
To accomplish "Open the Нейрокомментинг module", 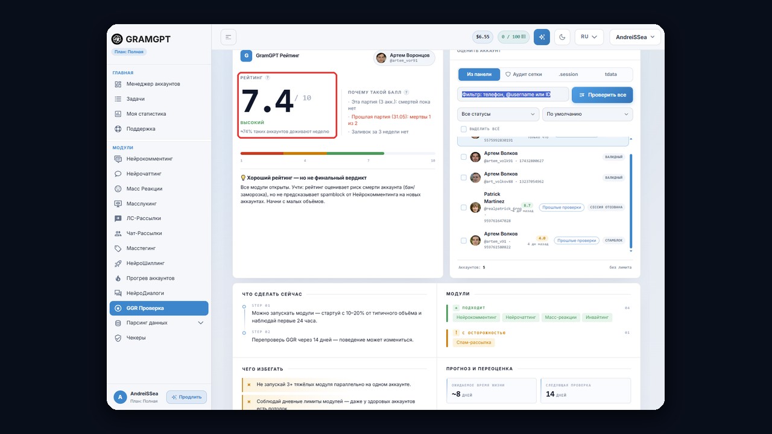I will tap(159, 159).
